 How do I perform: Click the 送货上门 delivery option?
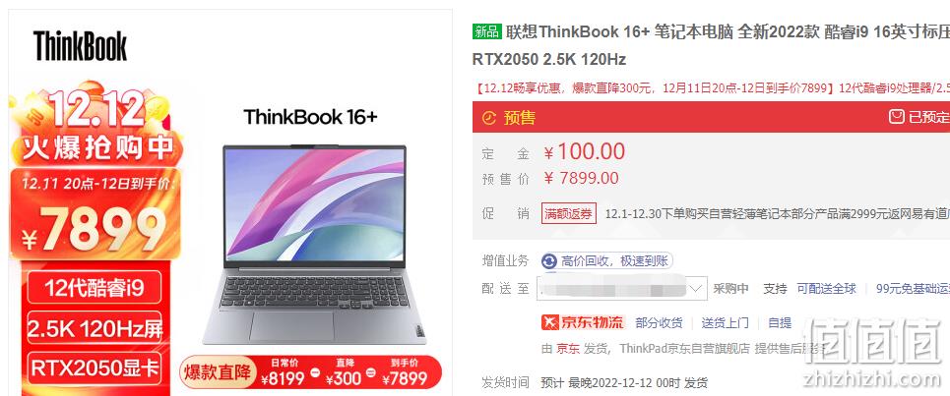point(726,323)
